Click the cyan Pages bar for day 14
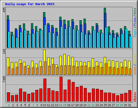This screenshot has width=138, height=108. coord(61,37)
